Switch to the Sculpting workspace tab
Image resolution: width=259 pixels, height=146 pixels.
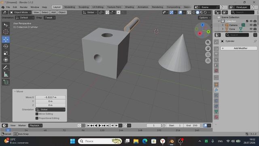coord(84,7)
